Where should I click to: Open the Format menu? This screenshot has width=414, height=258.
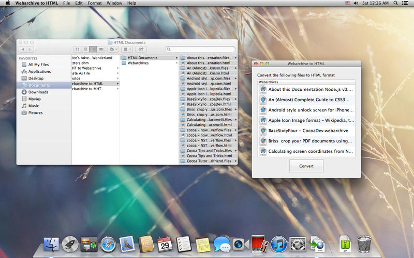(95, 3)
